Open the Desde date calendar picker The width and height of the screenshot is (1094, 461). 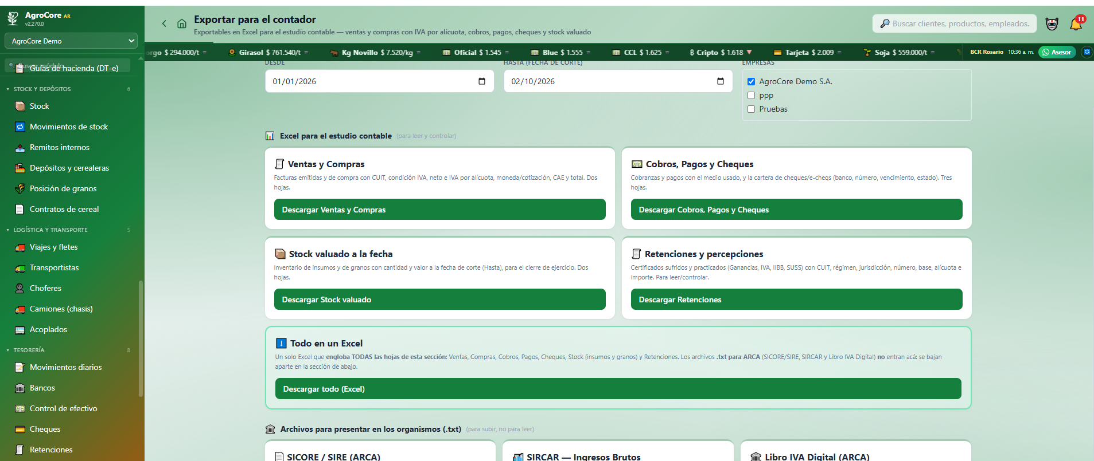482,81
